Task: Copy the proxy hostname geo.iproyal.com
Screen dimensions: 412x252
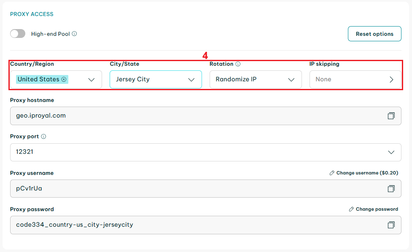Action: tap(391, 115)
